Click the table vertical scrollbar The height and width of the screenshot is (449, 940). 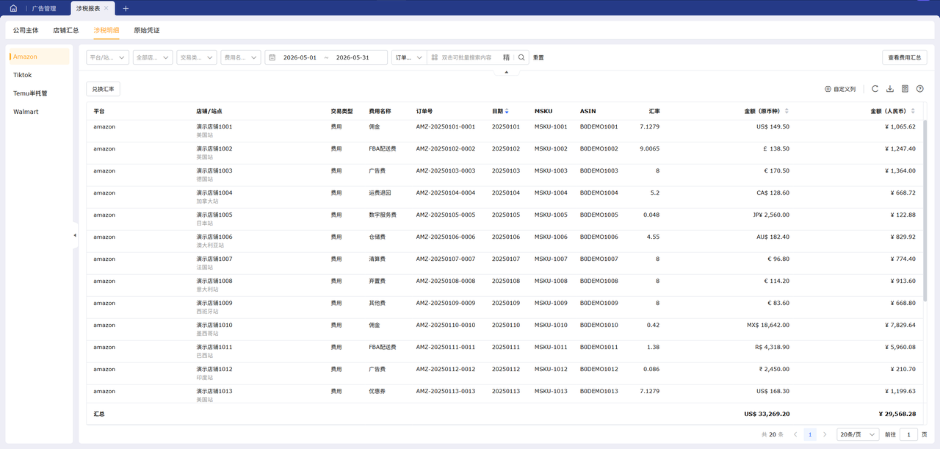coord(925,212)
